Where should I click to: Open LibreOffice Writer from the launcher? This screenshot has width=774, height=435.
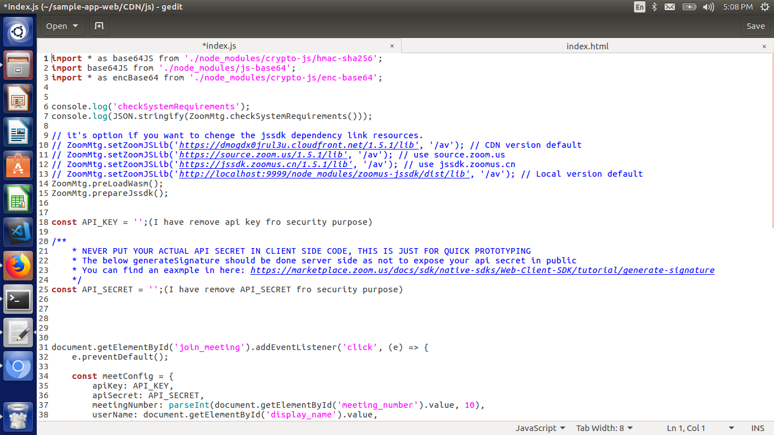(18, 132)
